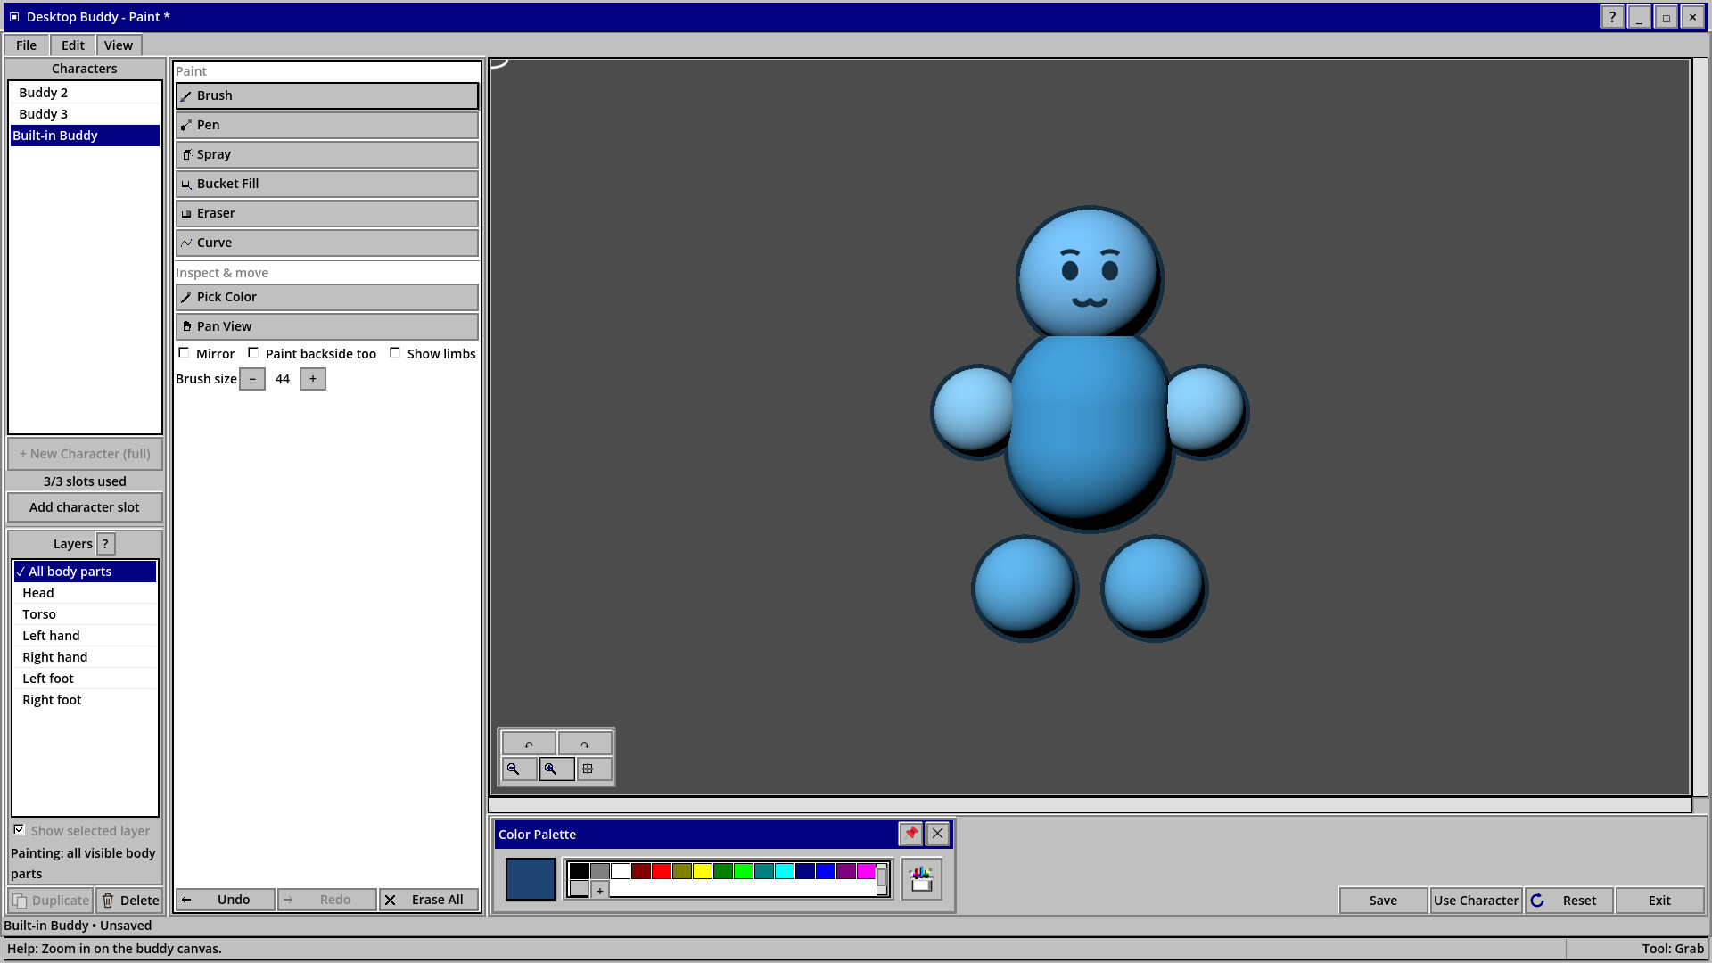Click the Reset button

point(1568,901)
